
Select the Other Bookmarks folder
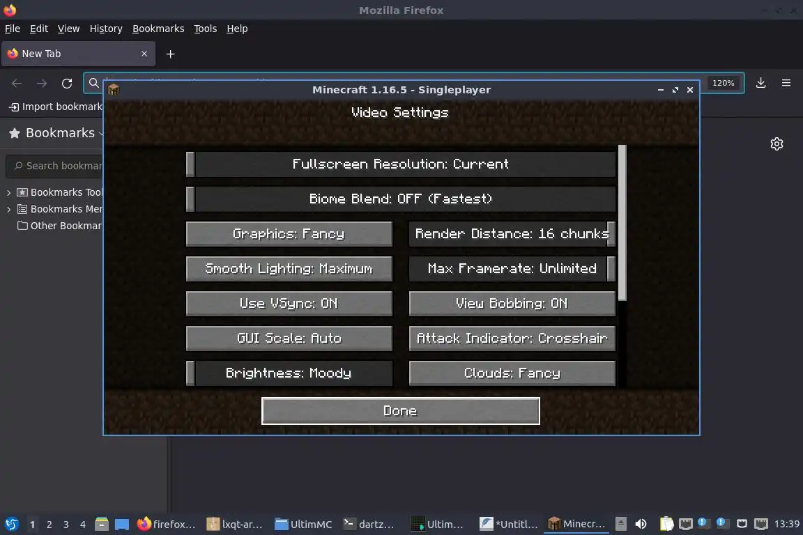pyautogui.click(x=59, y=226)
